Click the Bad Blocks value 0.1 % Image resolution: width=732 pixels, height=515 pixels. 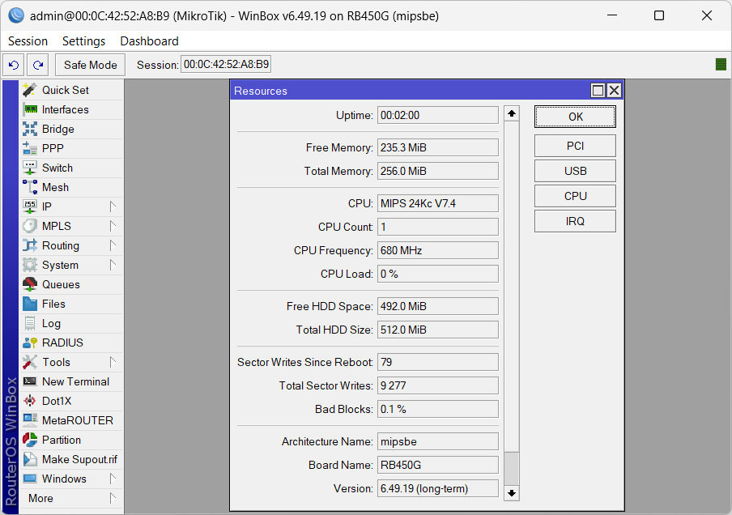pyautogui.click(x=438, y=409)
